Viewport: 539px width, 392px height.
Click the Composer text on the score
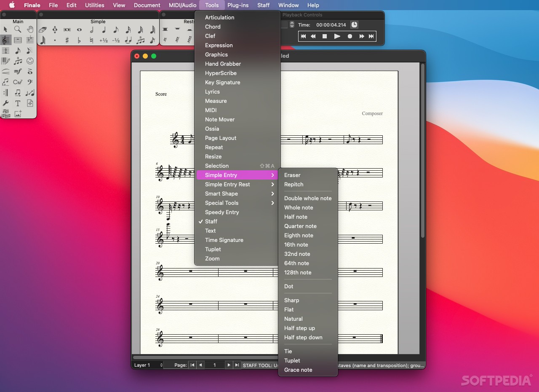[372, 113]
